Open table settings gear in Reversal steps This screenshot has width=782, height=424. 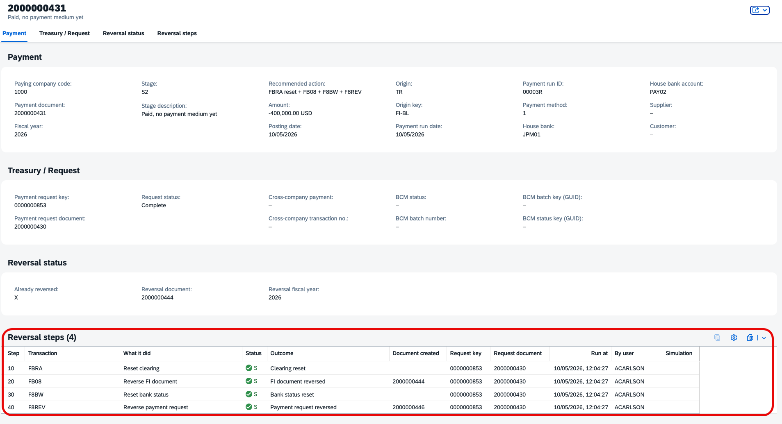734,338
